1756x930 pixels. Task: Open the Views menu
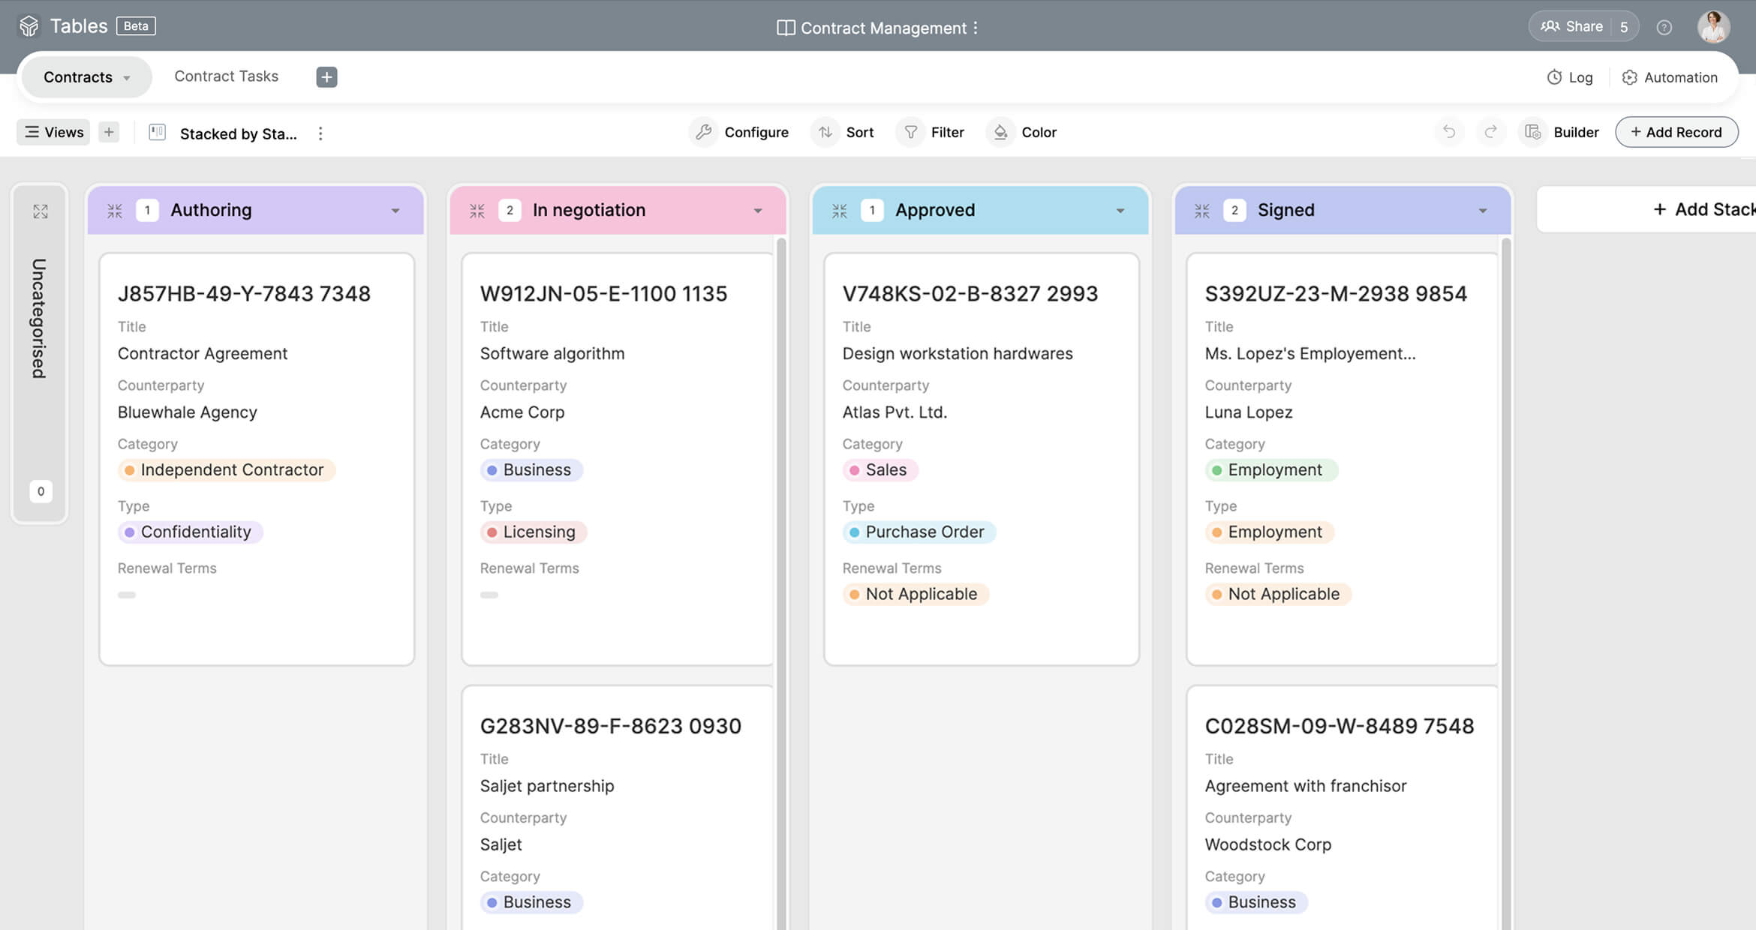point(53,132)
